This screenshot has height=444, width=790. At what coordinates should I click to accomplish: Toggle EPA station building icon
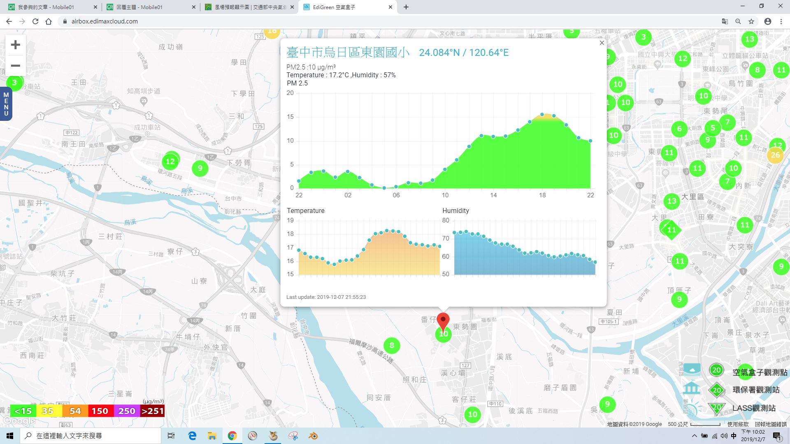692,388
